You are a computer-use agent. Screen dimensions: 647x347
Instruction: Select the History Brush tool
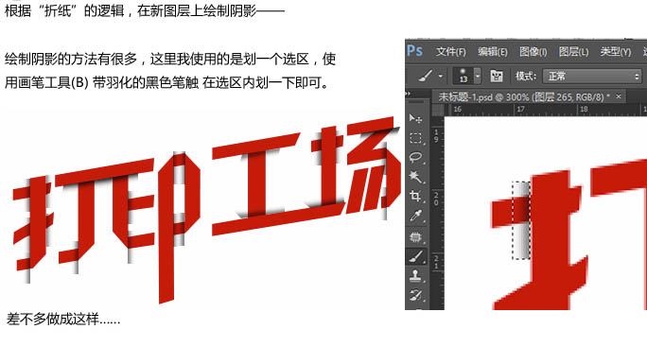pyautogui.click(x=415, y=295)
